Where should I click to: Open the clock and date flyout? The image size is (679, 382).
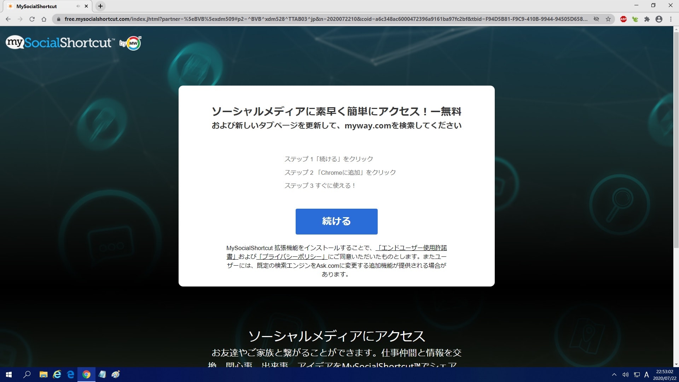point(665,375)
